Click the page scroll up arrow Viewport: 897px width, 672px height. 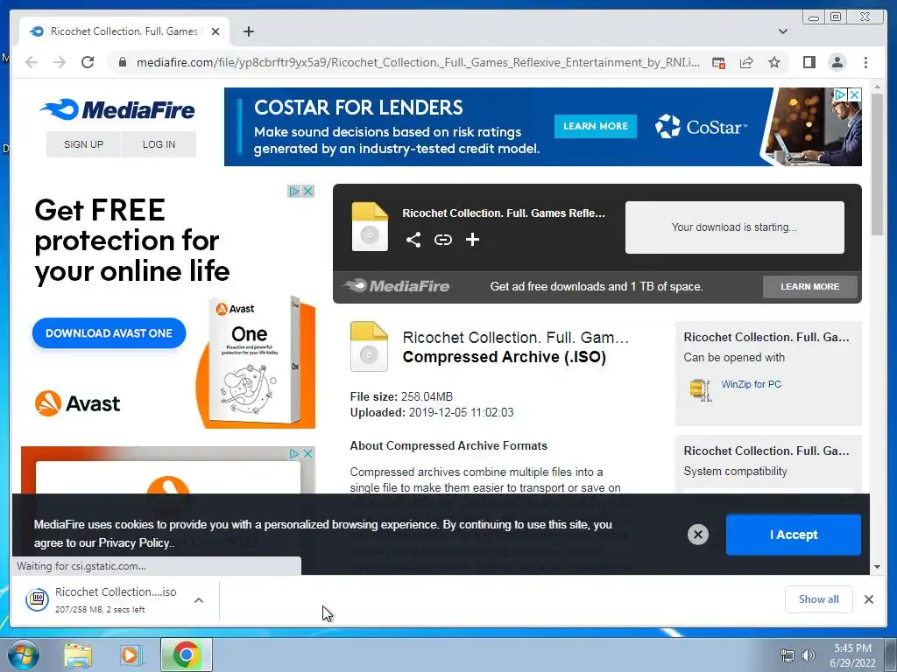(x=878, y=87)
